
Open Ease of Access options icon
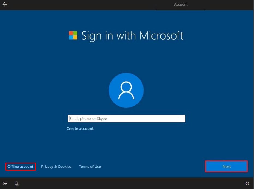pyautogui.click(x=5, y=184)
